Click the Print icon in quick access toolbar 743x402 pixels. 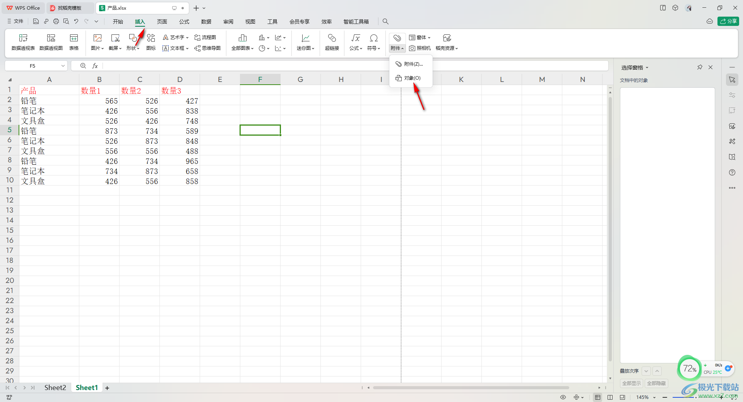coord(56,22)
